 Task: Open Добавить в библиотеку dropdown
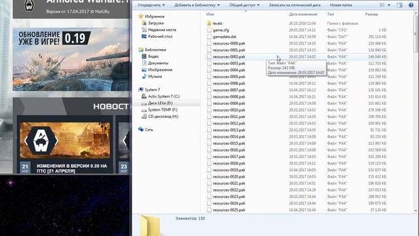[x=197, y=5]
